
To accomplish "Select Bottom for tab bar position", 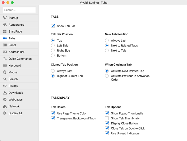I will click(53, 56).
